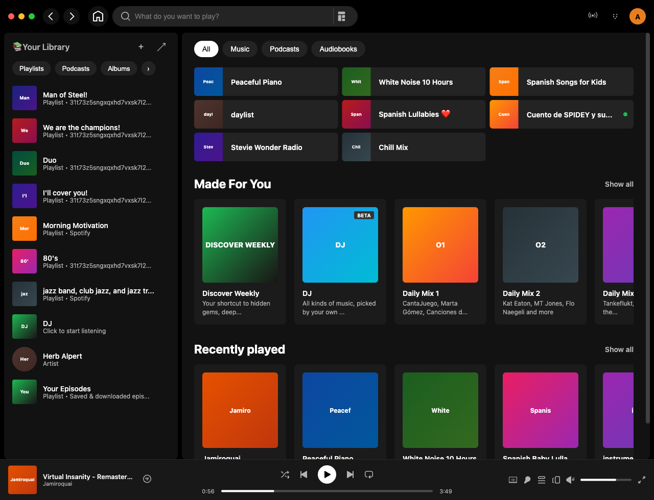
Task: Add Virtual Insanity to Liked Songs
Action: pyautogui.click(x=147, y=479)
